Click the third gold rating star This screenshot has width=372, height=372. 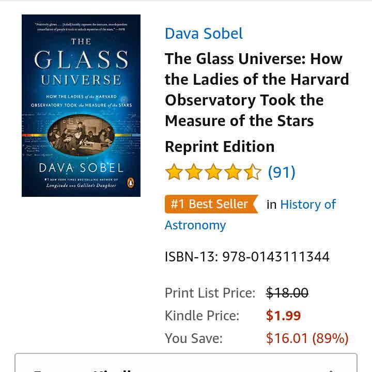click(x=213, y=172)
